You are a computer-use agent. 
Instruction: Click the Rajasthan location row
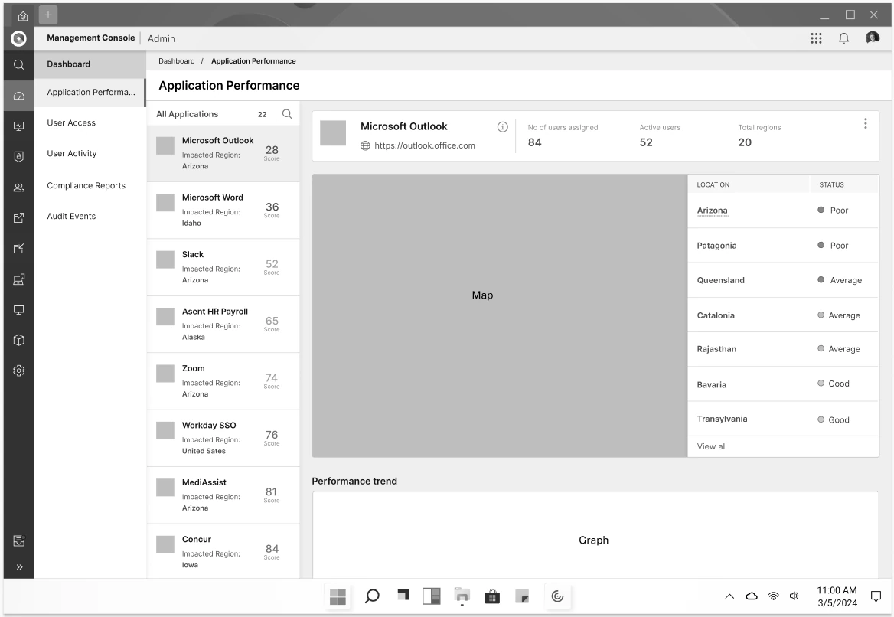[783, 350]
